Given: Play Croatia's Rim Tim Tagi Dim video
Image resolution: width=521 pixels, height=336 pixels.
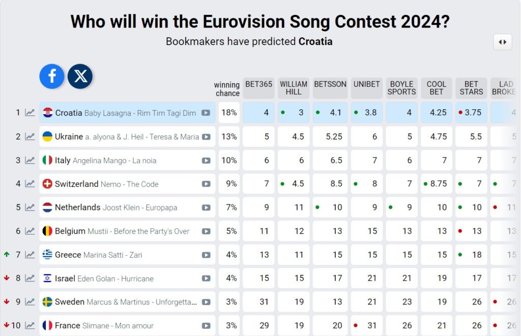Looking at the screenshot, I should (206, 113).
